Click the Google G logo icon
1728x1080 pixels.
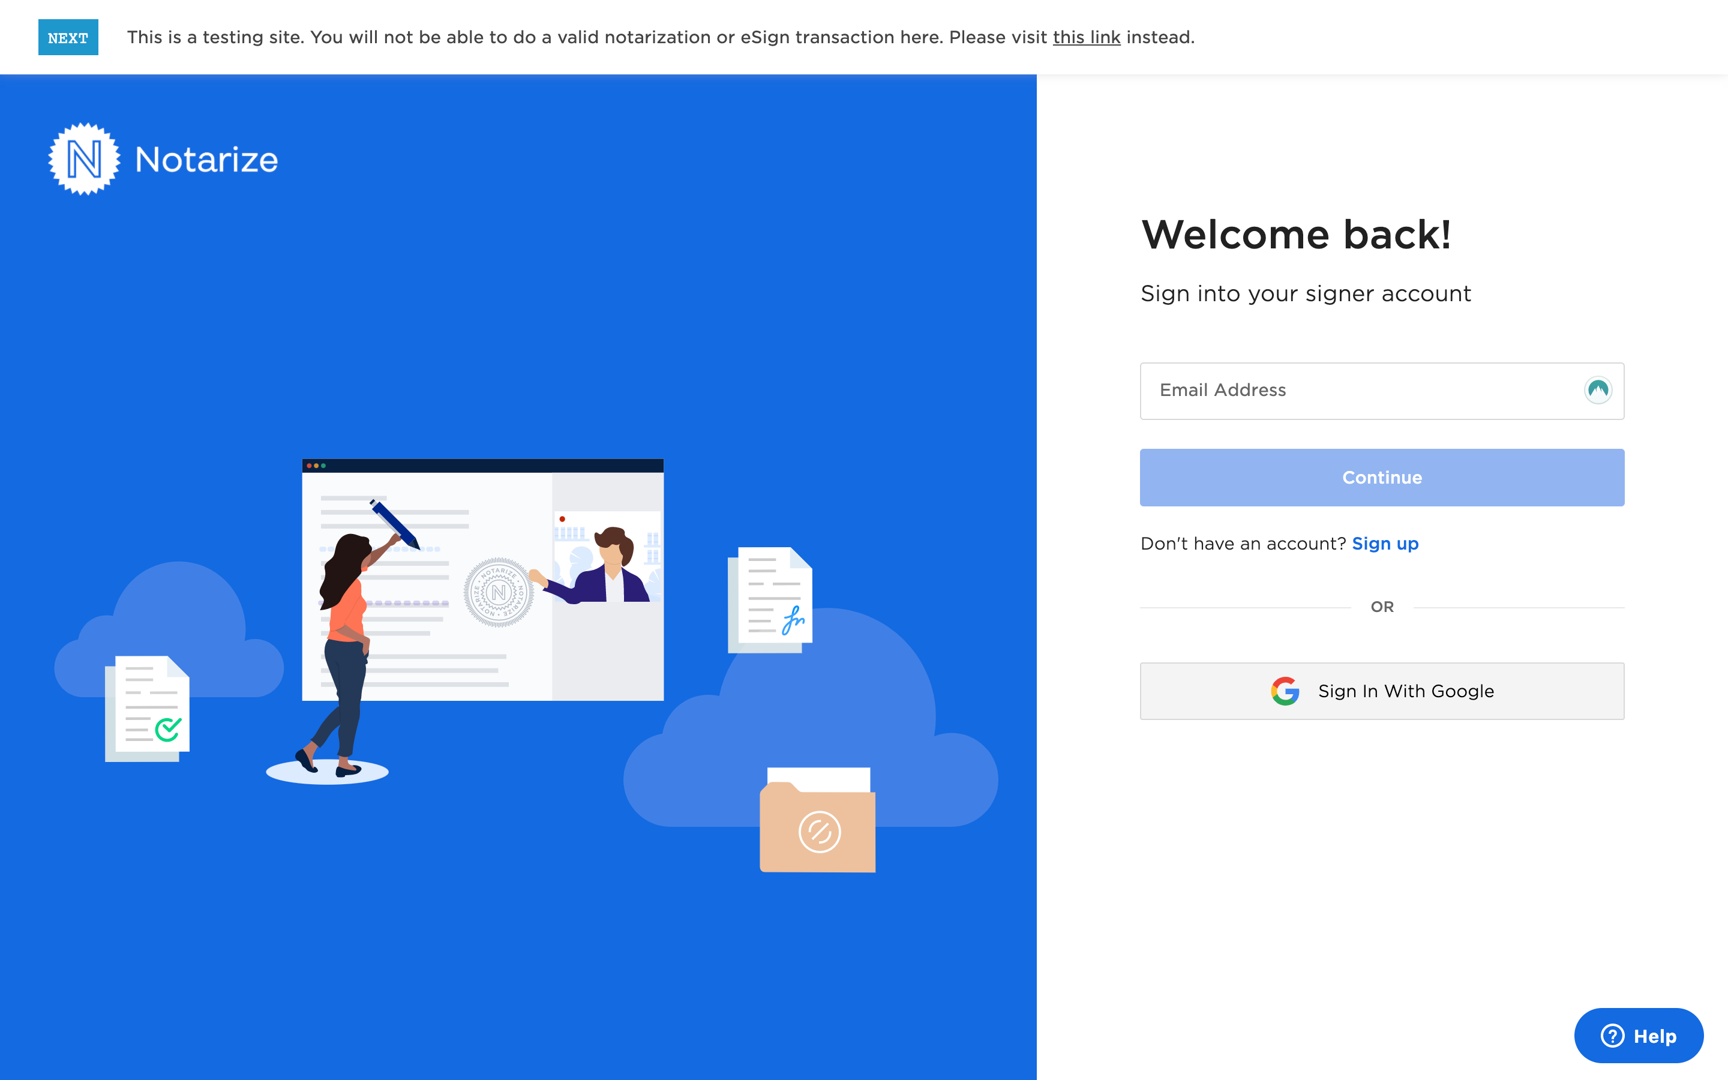(1285, 691)
